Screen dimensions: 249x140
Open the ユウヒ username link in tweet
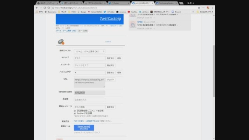pos(140,22)
